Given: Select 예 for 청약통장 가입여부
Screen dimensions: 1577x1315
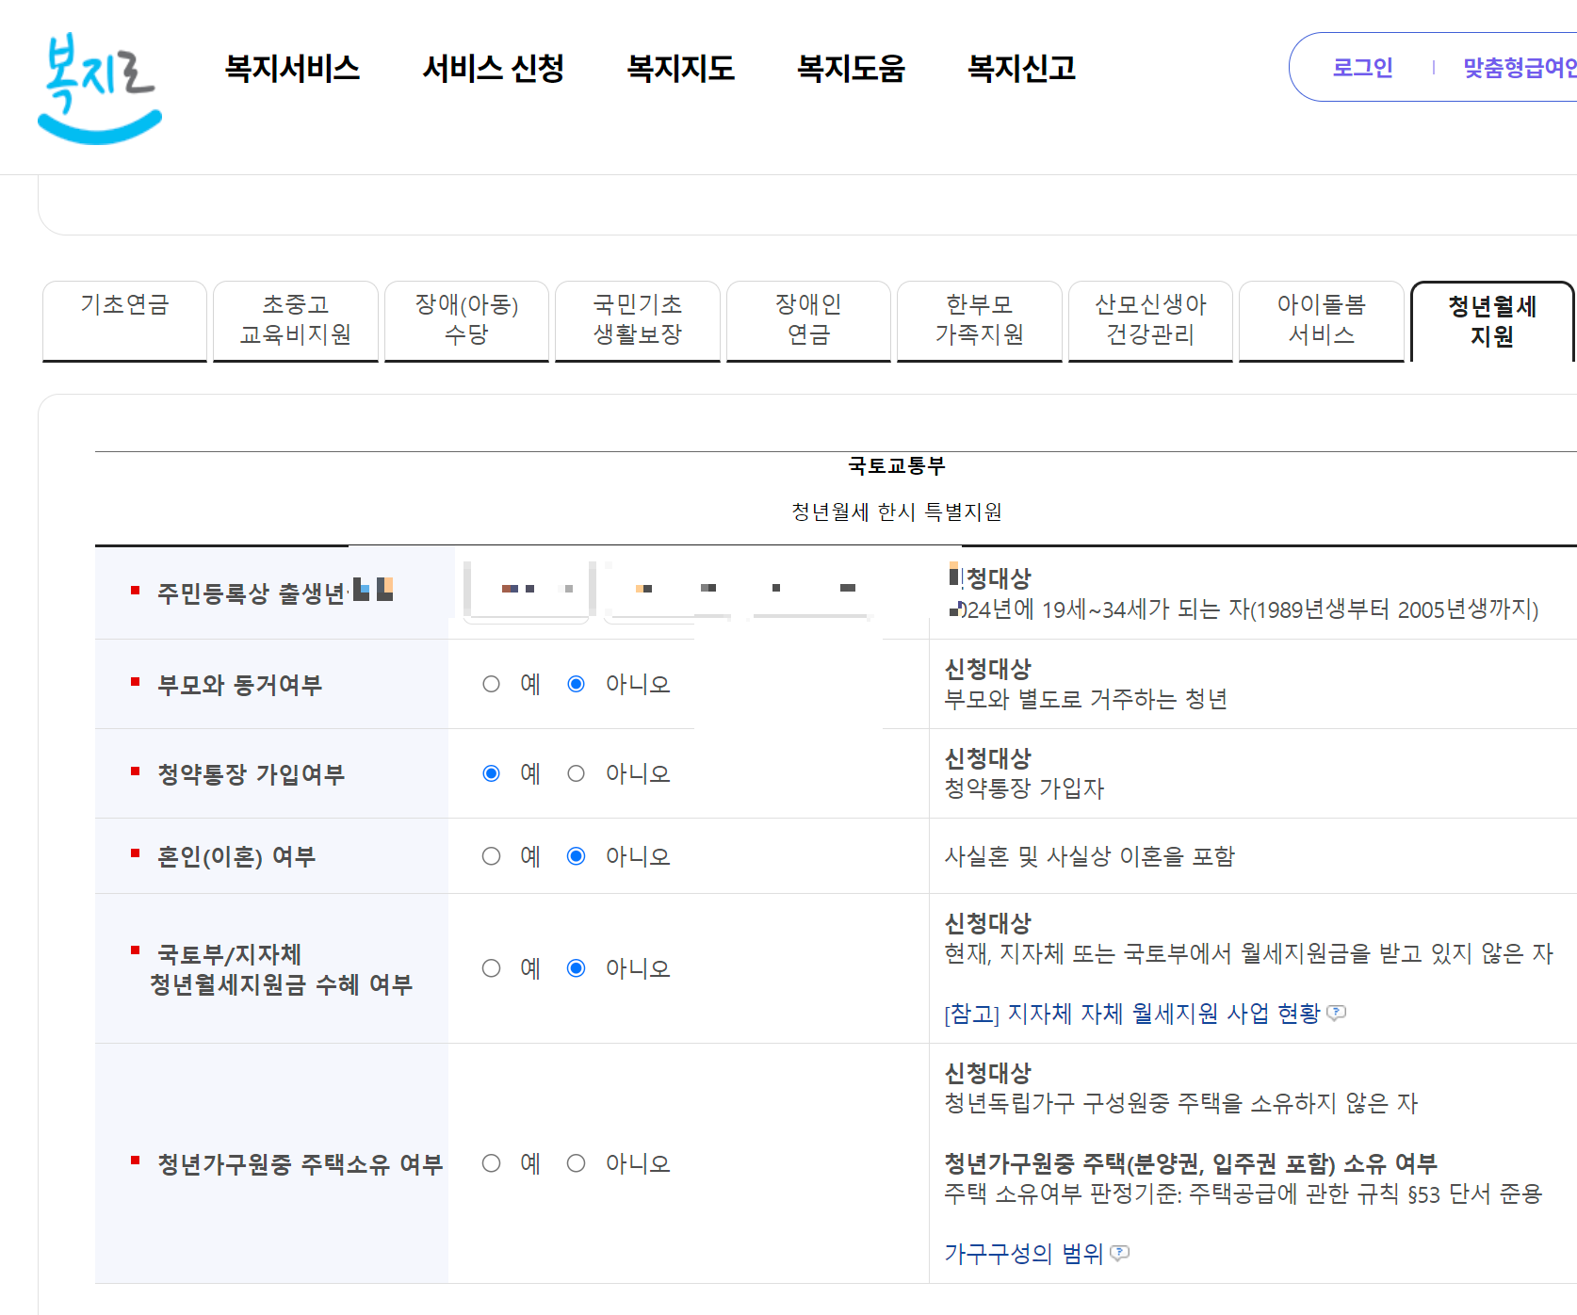Looking at the screenshot, I should (491, 773).
